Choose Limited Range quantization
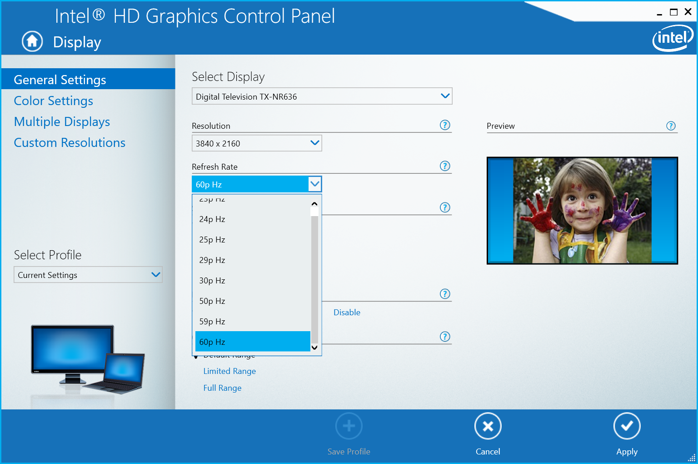This screenshot has width=698, height=464. pyautogui.click(x=229, y=371)
